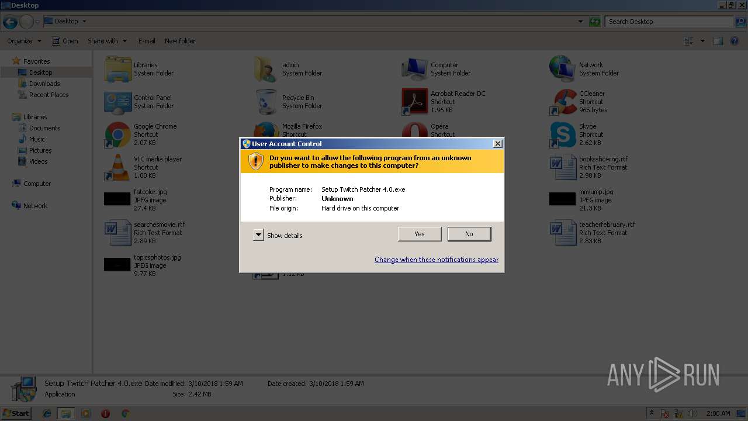The height and width of the screenshot is (421, 748).
Task: Open Videos library in sidebar
Action: point(39,161)
